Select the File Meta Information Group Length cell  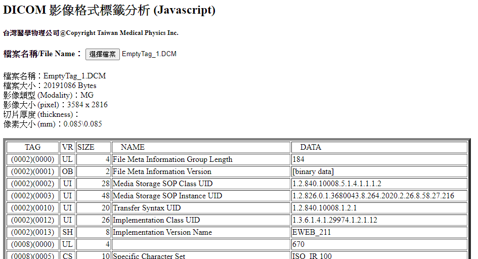(172, 159)
